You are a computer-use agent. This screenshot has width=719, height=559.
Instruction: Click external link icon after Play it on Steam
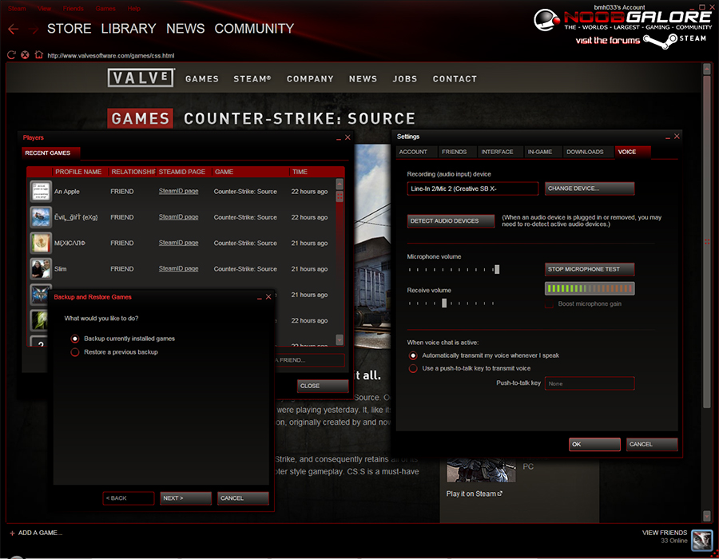[500, 494]
